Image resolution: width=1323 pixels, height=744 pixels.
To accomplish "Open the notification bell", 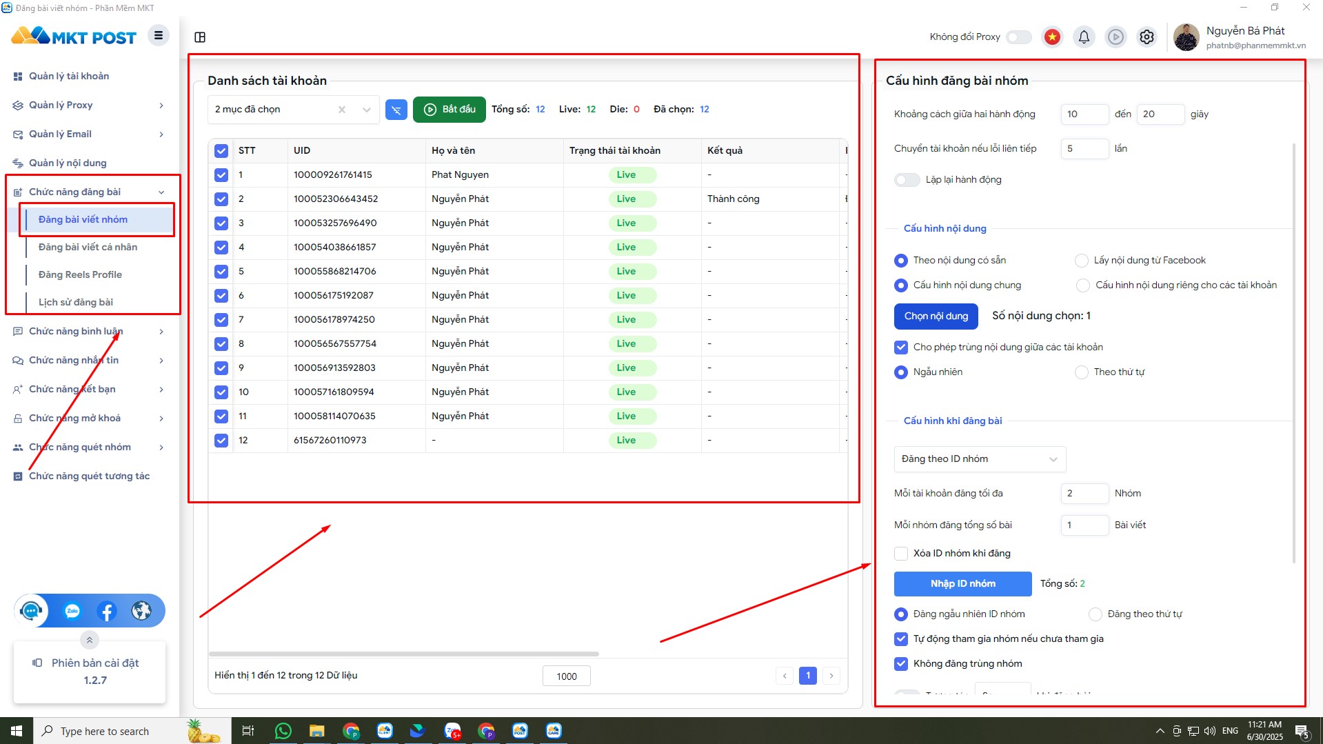I will click(x=1084, y=37).
